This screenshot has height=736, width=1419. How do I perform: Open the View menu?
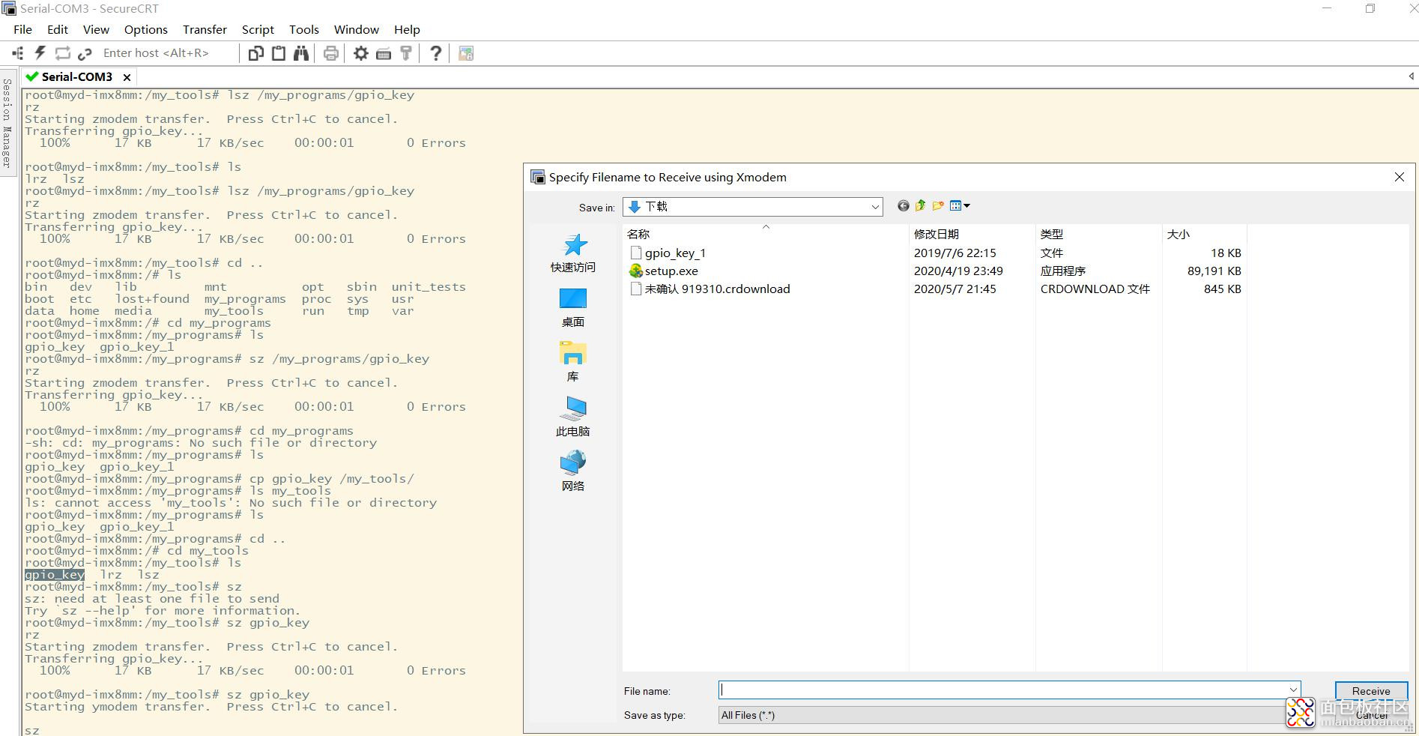tap(96, 29)
